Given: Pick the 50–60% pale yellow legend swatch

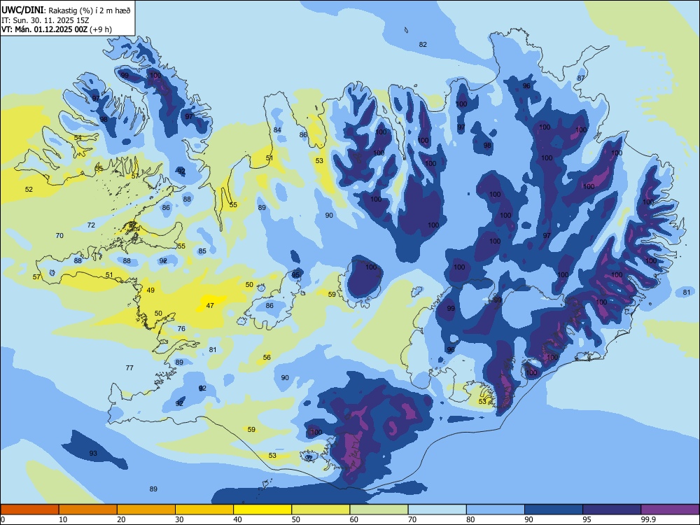Looking at the screenshot, I should click(x=321, y=510).
